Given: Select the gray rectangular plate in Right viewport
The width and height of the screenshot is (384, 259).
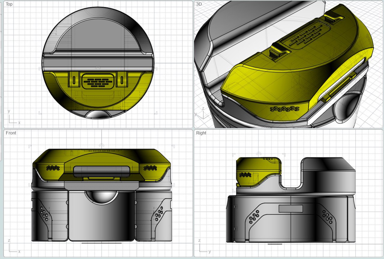Looking at the screenshot, I should tap(291, 209).
